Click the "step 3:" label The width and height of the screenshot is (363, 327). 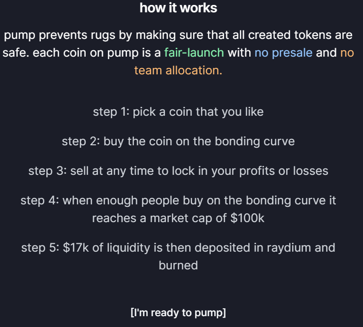pos(48,171)
